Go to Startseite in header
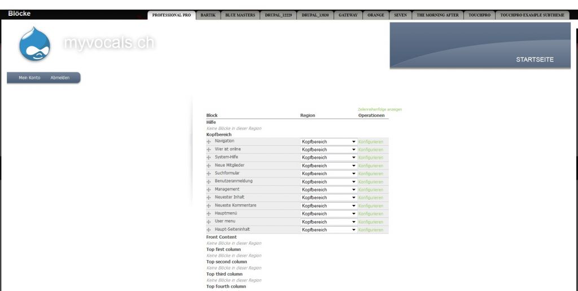This screenshot has width=578, height=291. [535, 60]
